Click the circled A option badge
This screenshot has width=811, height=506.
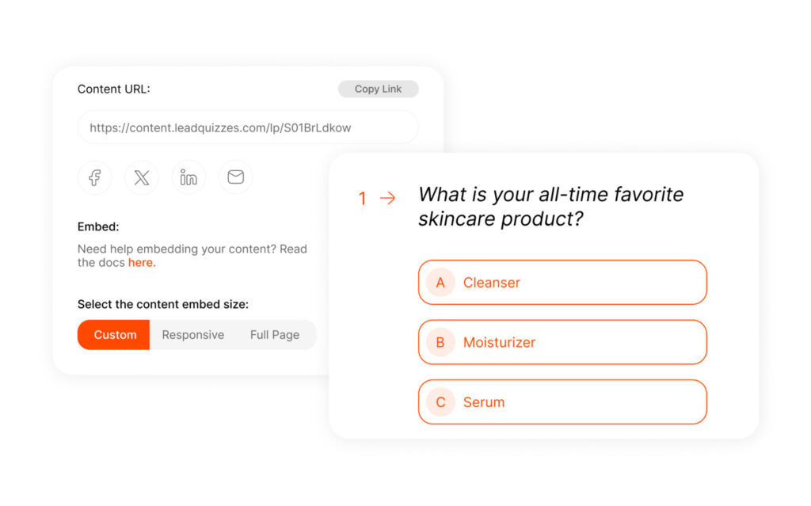(x=440, y=282)
